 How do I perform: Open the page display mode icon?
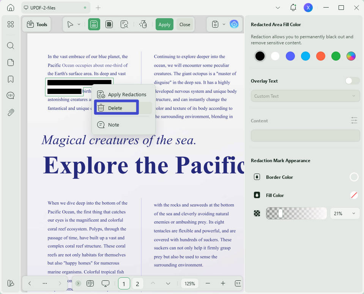click(90, 283)
